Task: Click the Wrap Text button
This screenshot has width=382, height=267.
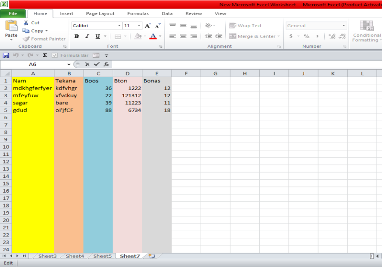Action: click(x=245, y=26)
